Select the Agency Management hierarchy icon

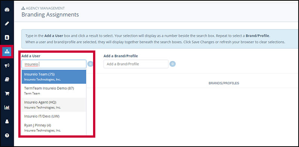7,52
